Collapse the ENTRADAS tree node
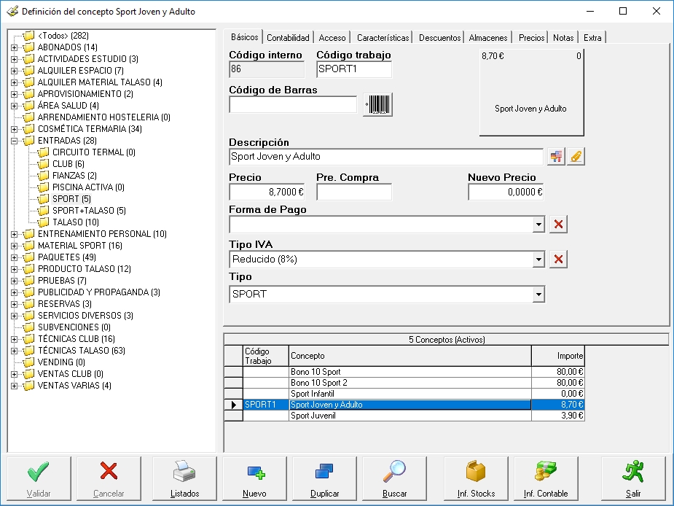The width and height of the screenshot is (674, 506). [x=14, y=141]
